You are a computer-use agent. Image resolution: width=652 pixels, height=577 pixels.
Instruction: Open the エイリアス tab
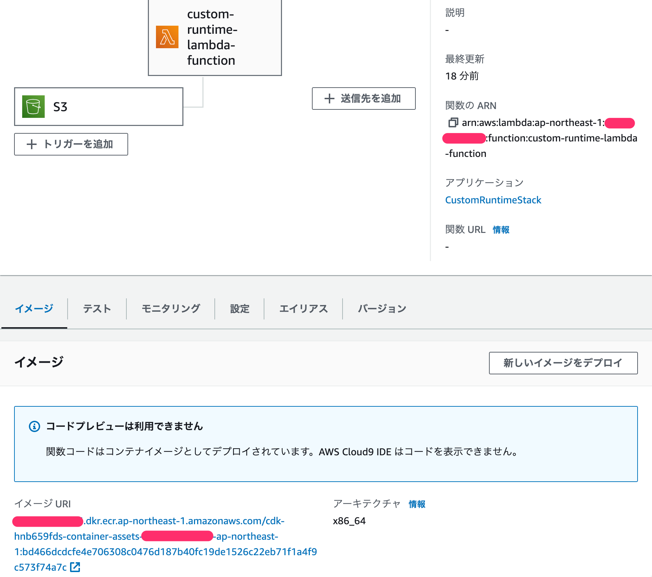coord(303,309)
